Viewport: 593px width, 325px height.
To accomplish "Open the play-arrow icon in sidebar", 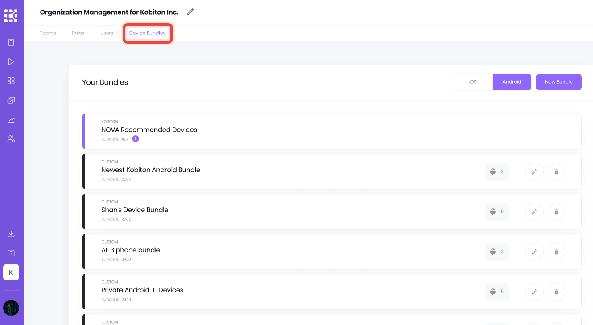I will (11, 62).
